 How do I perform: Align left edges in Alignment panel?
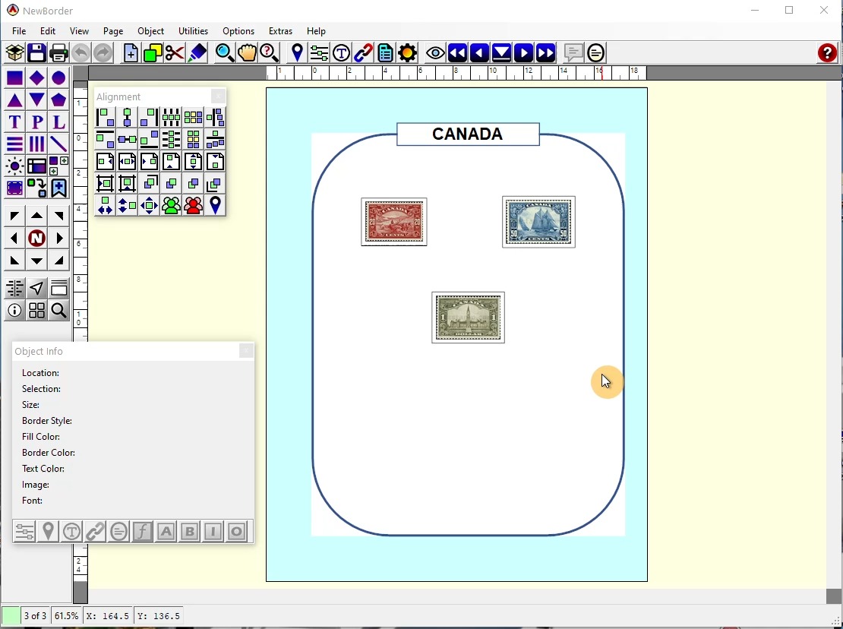pyautogui.click(x=105, y=117)
